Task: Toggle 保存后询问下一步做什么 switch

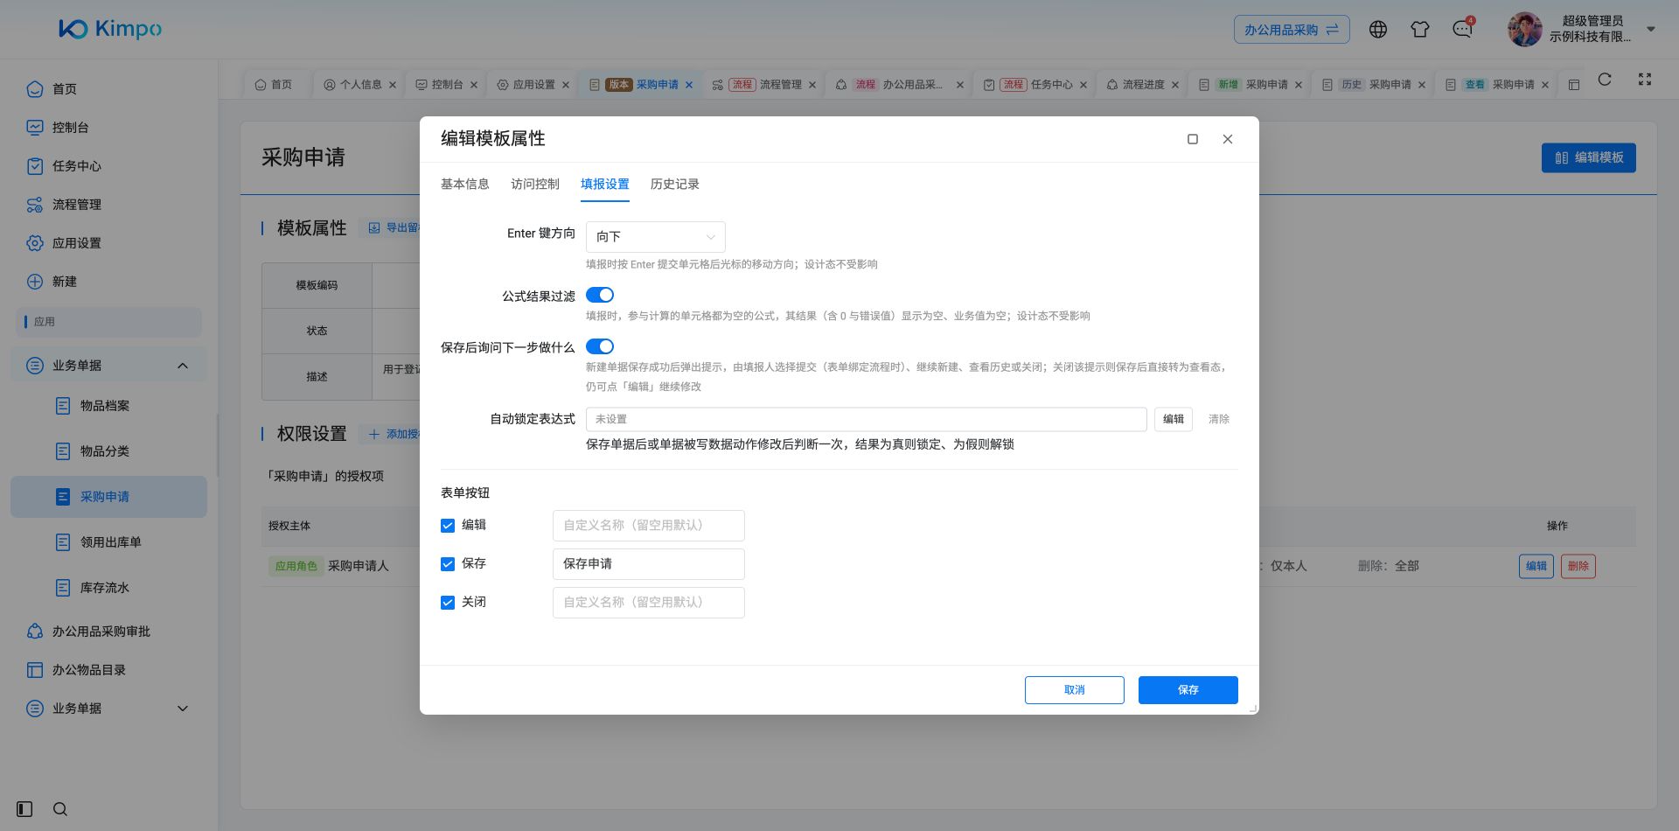Action: tap(600, 347)
